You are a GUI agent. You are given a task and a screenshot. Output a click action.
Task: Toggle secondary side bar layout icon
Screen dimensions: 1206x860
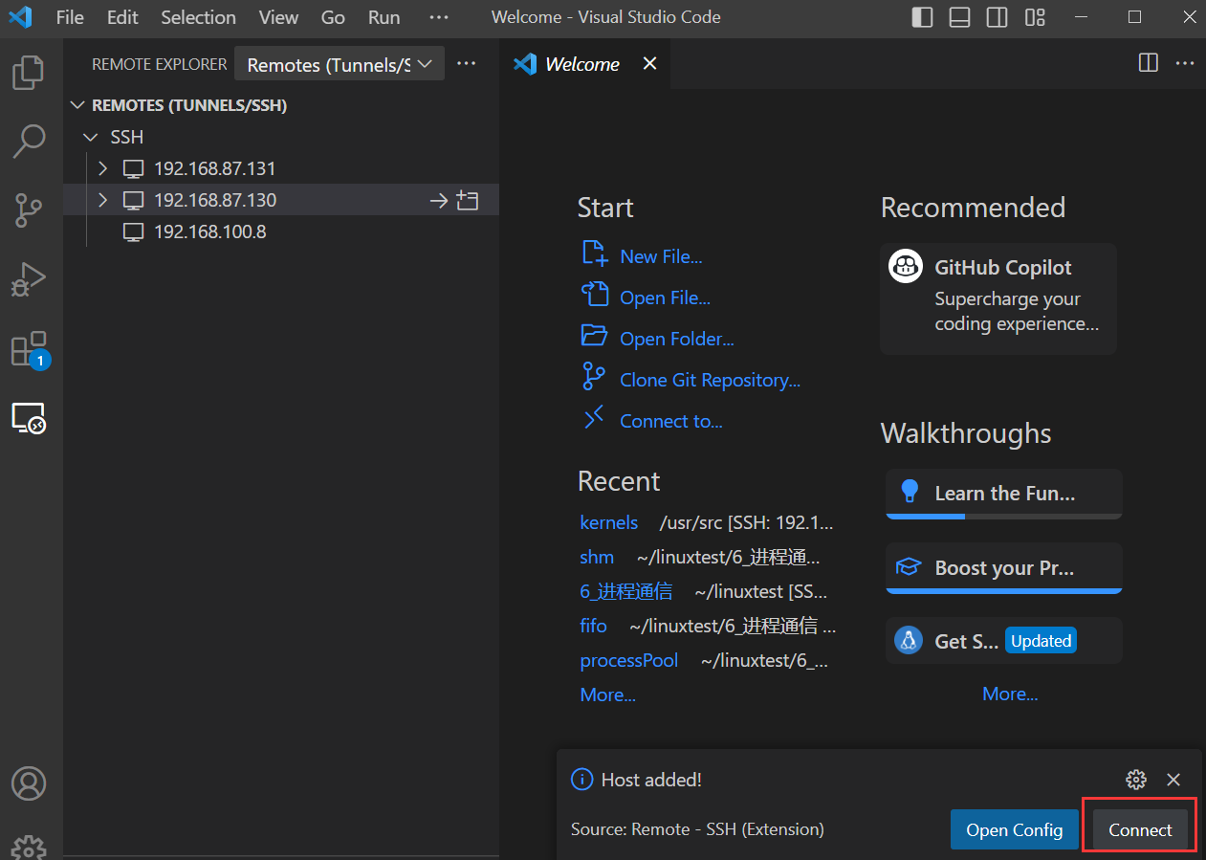pos(998,17)
